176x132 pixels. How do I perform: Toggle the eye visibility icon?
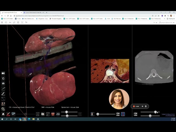coord(58,114)
